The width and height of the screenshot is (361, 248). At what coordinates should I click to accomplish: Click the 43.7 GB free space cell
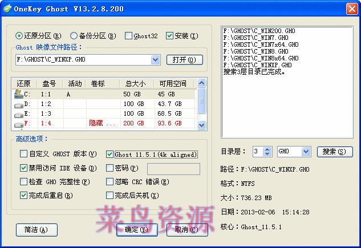(x=170, y=104)
